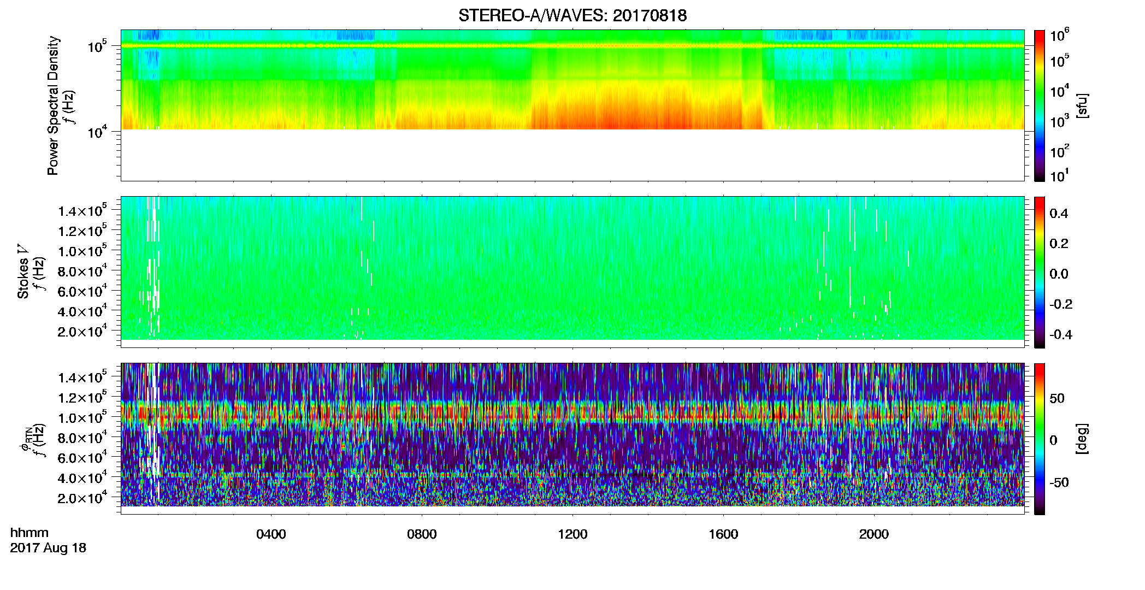Click the 10^6 label on the top colorbar
1145x590 pixels.
click(x=1059, y=36)
